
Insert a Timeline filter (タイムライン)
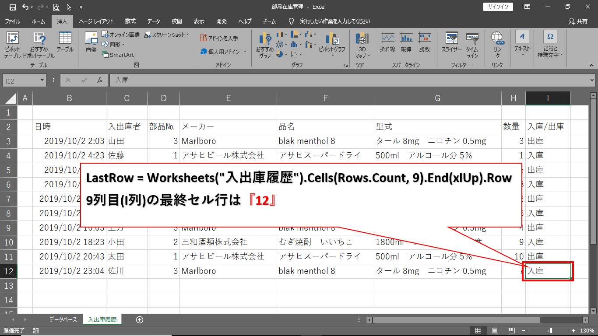(472, 45)
